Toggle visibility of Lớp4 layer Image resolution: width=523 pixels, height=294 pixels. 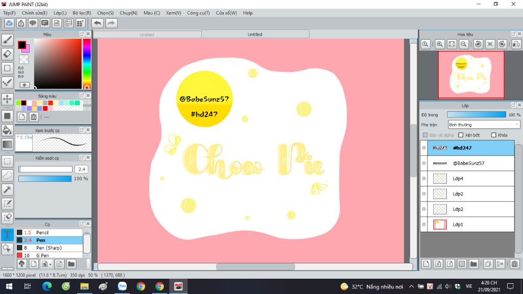click(424, 179)
